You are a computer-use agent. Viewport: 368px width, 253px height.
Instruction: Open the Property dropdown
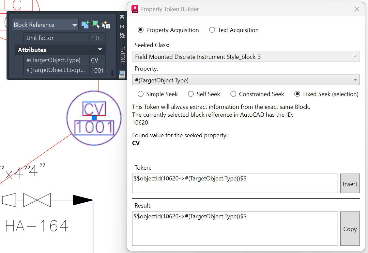tap(246, 80)
